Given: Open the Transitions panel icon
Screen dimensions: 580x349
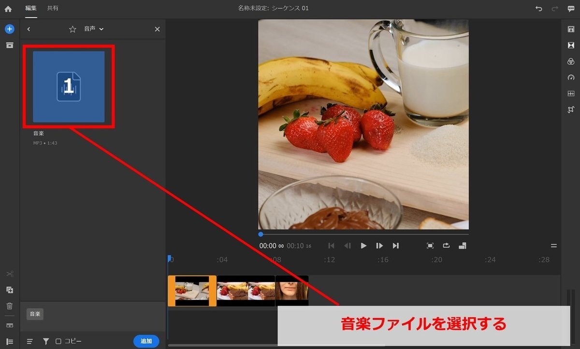Looking at the screenshot, I should [x=571, y=45].
